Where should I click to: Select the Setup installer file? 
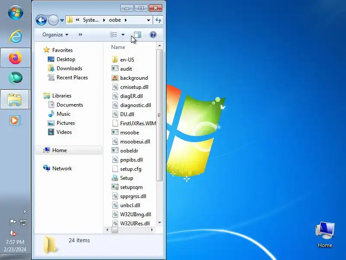pos(126,178)
